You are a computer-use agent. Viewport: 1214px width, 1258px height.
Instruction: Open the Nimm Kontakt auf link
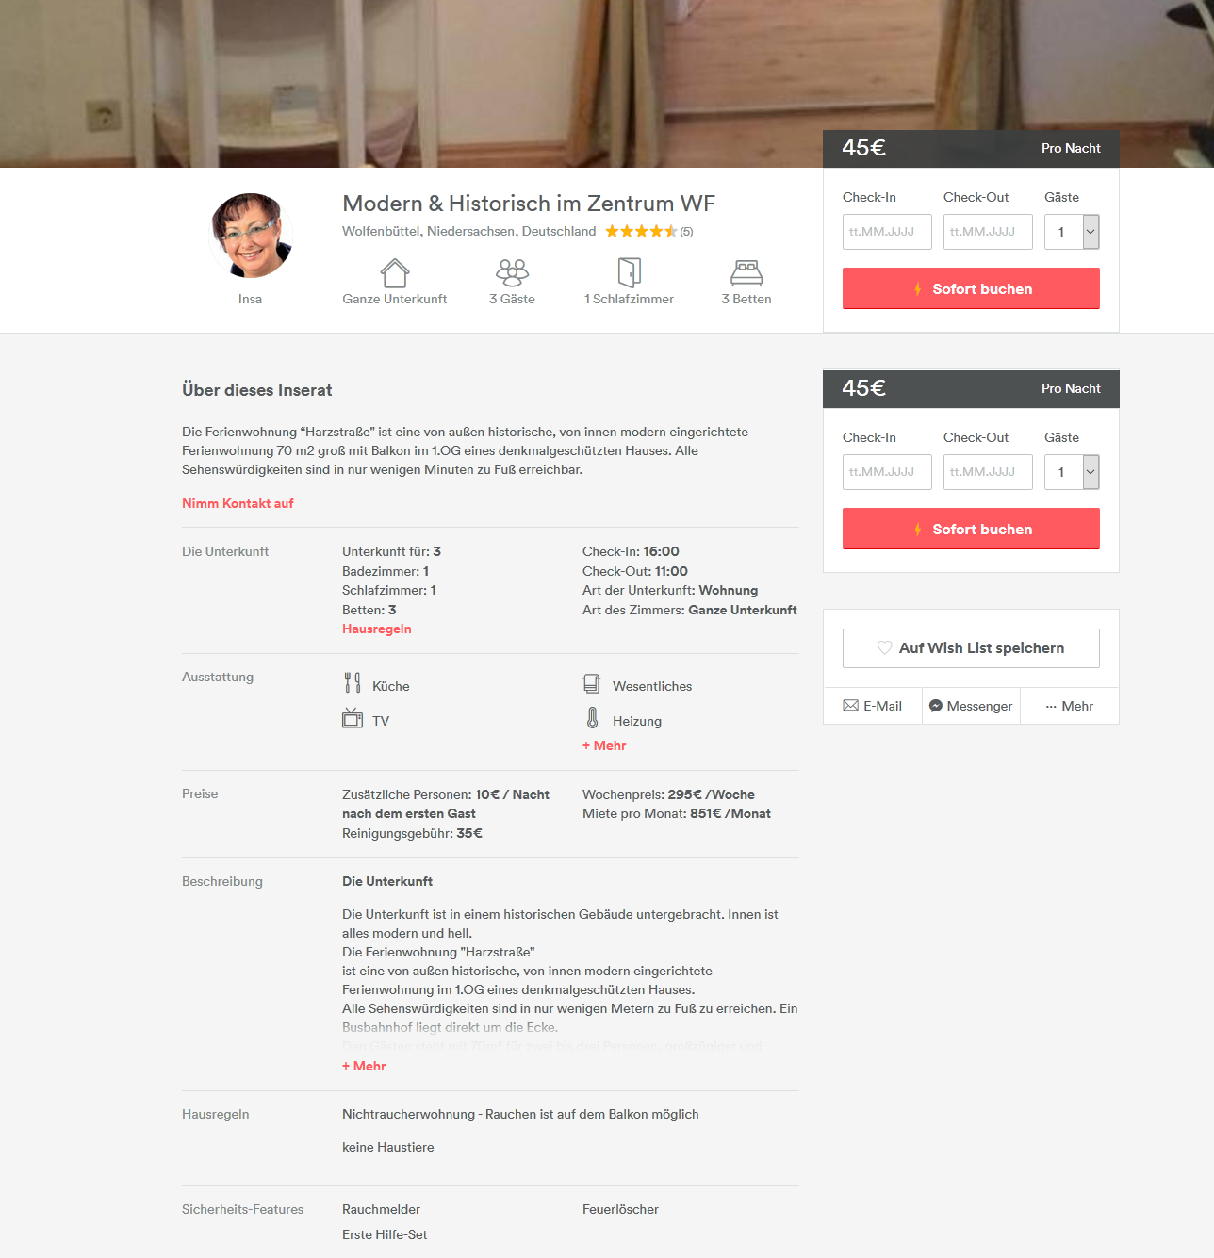click(238, 503)
